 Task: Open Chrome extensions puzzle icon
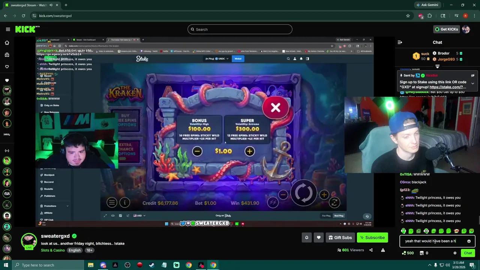pos(429,16)
